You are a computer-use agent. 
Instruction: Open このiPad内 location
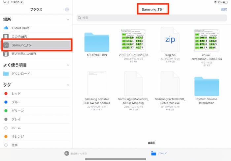click(x=36, y=36)
